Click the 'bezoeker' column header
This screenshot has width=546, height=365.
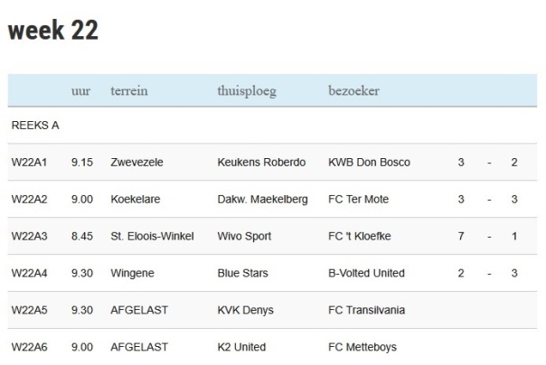pyautogui.click(x=353, y=90)
